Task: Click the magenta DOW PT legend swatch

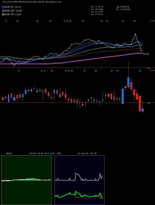Action: 3,14
